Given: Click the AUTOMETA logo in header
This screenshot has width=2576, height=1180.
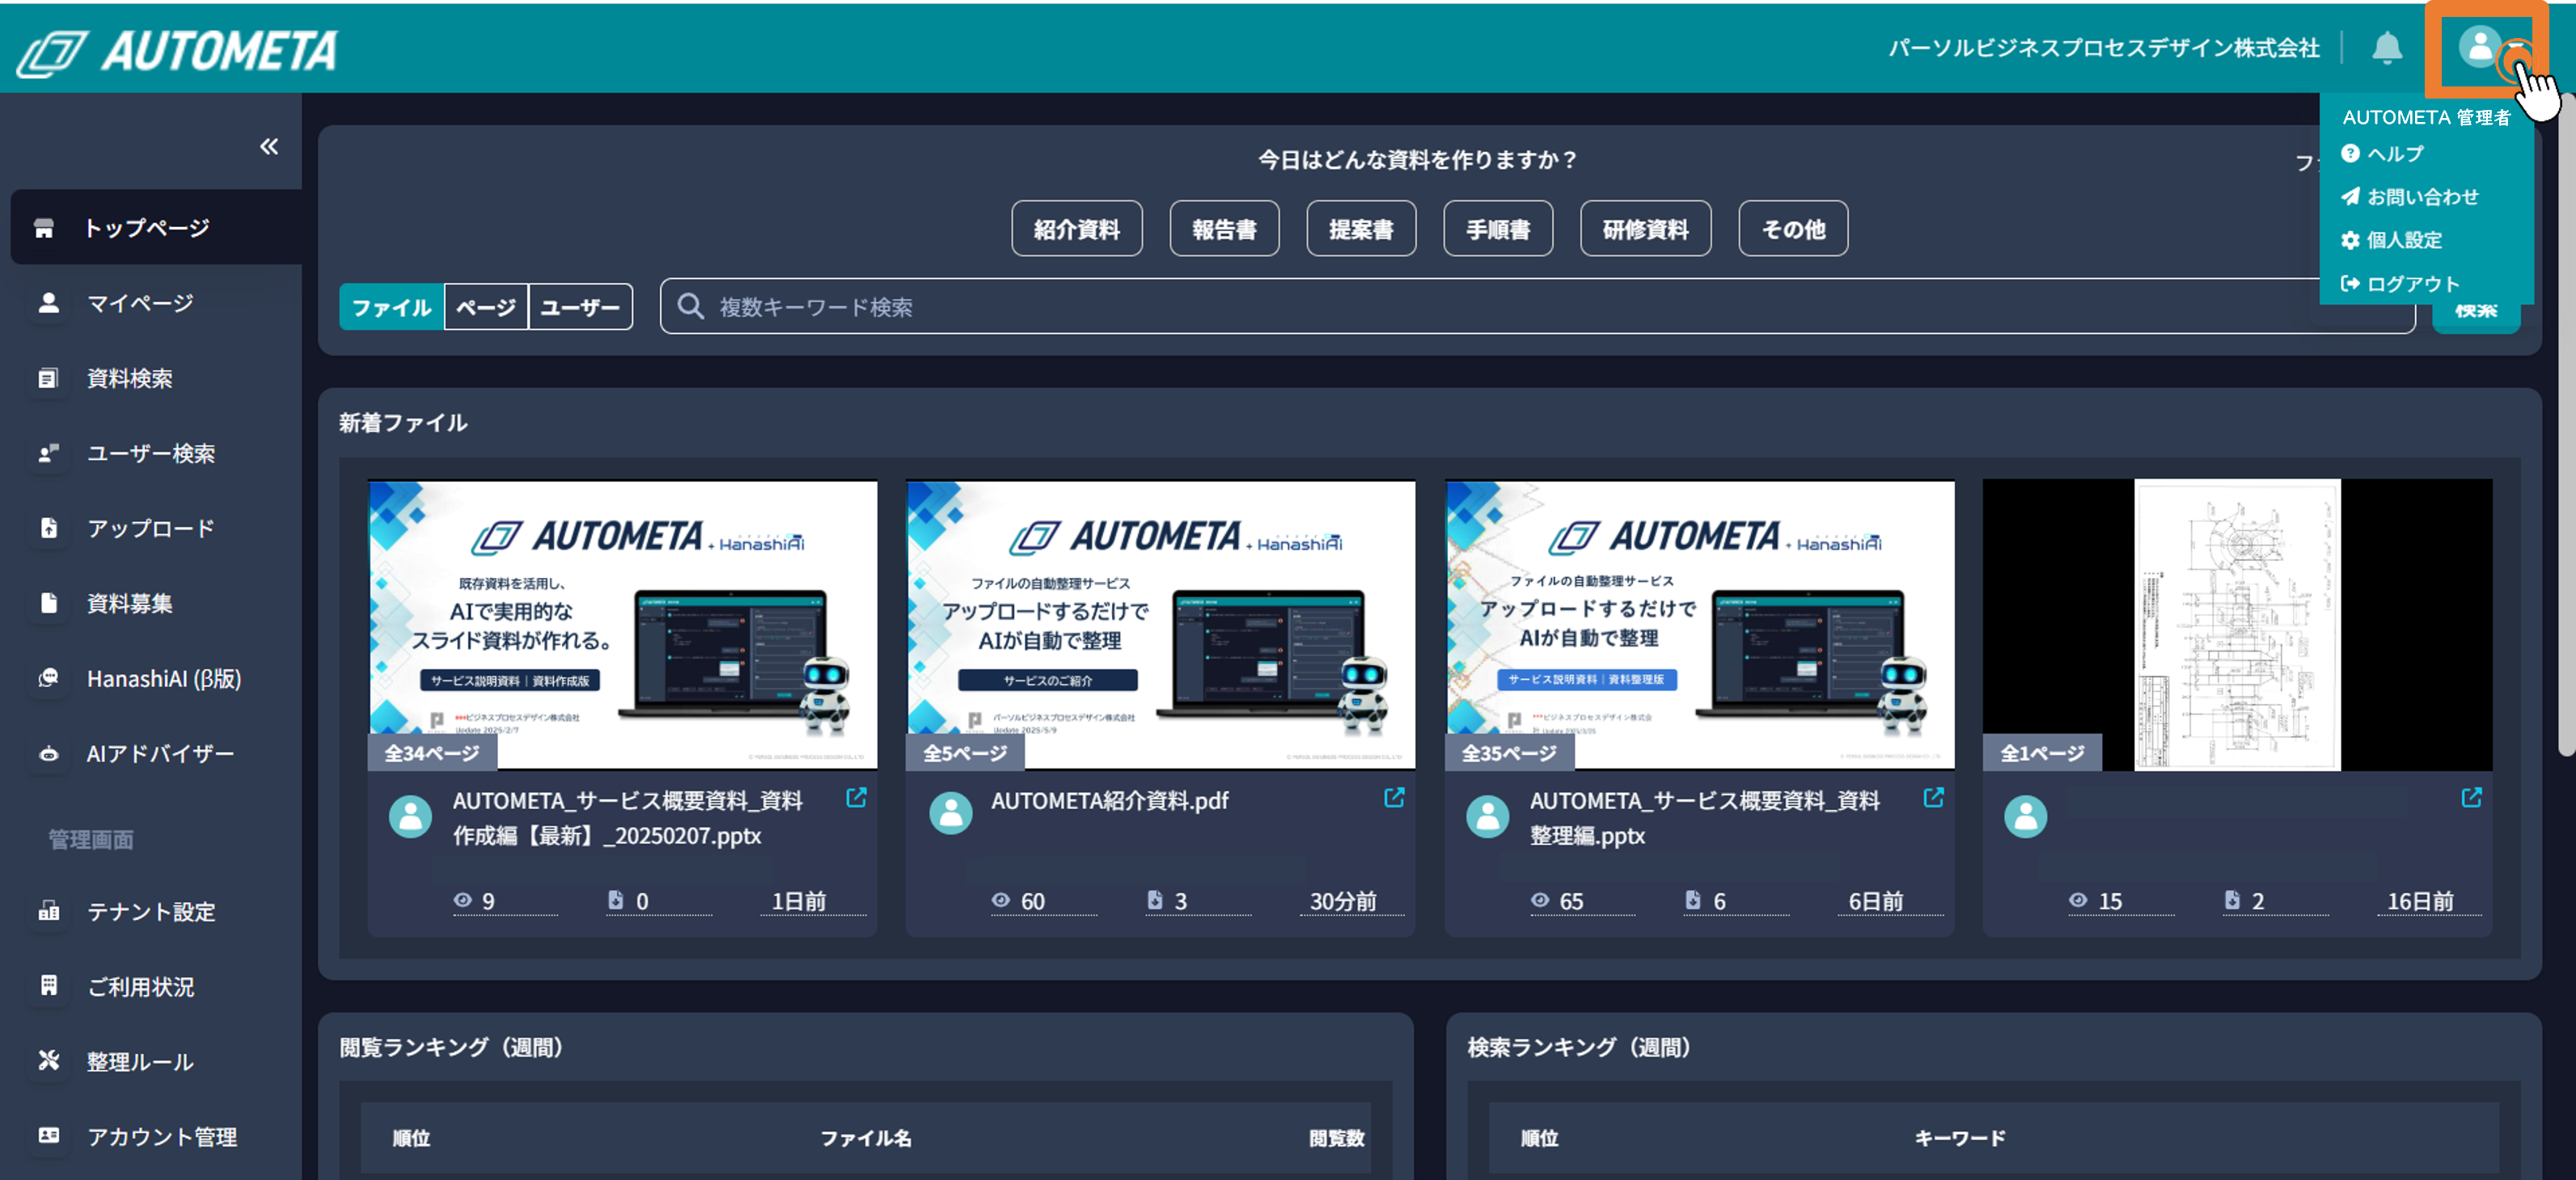Looking at the screenshot, I should (177, 51).
